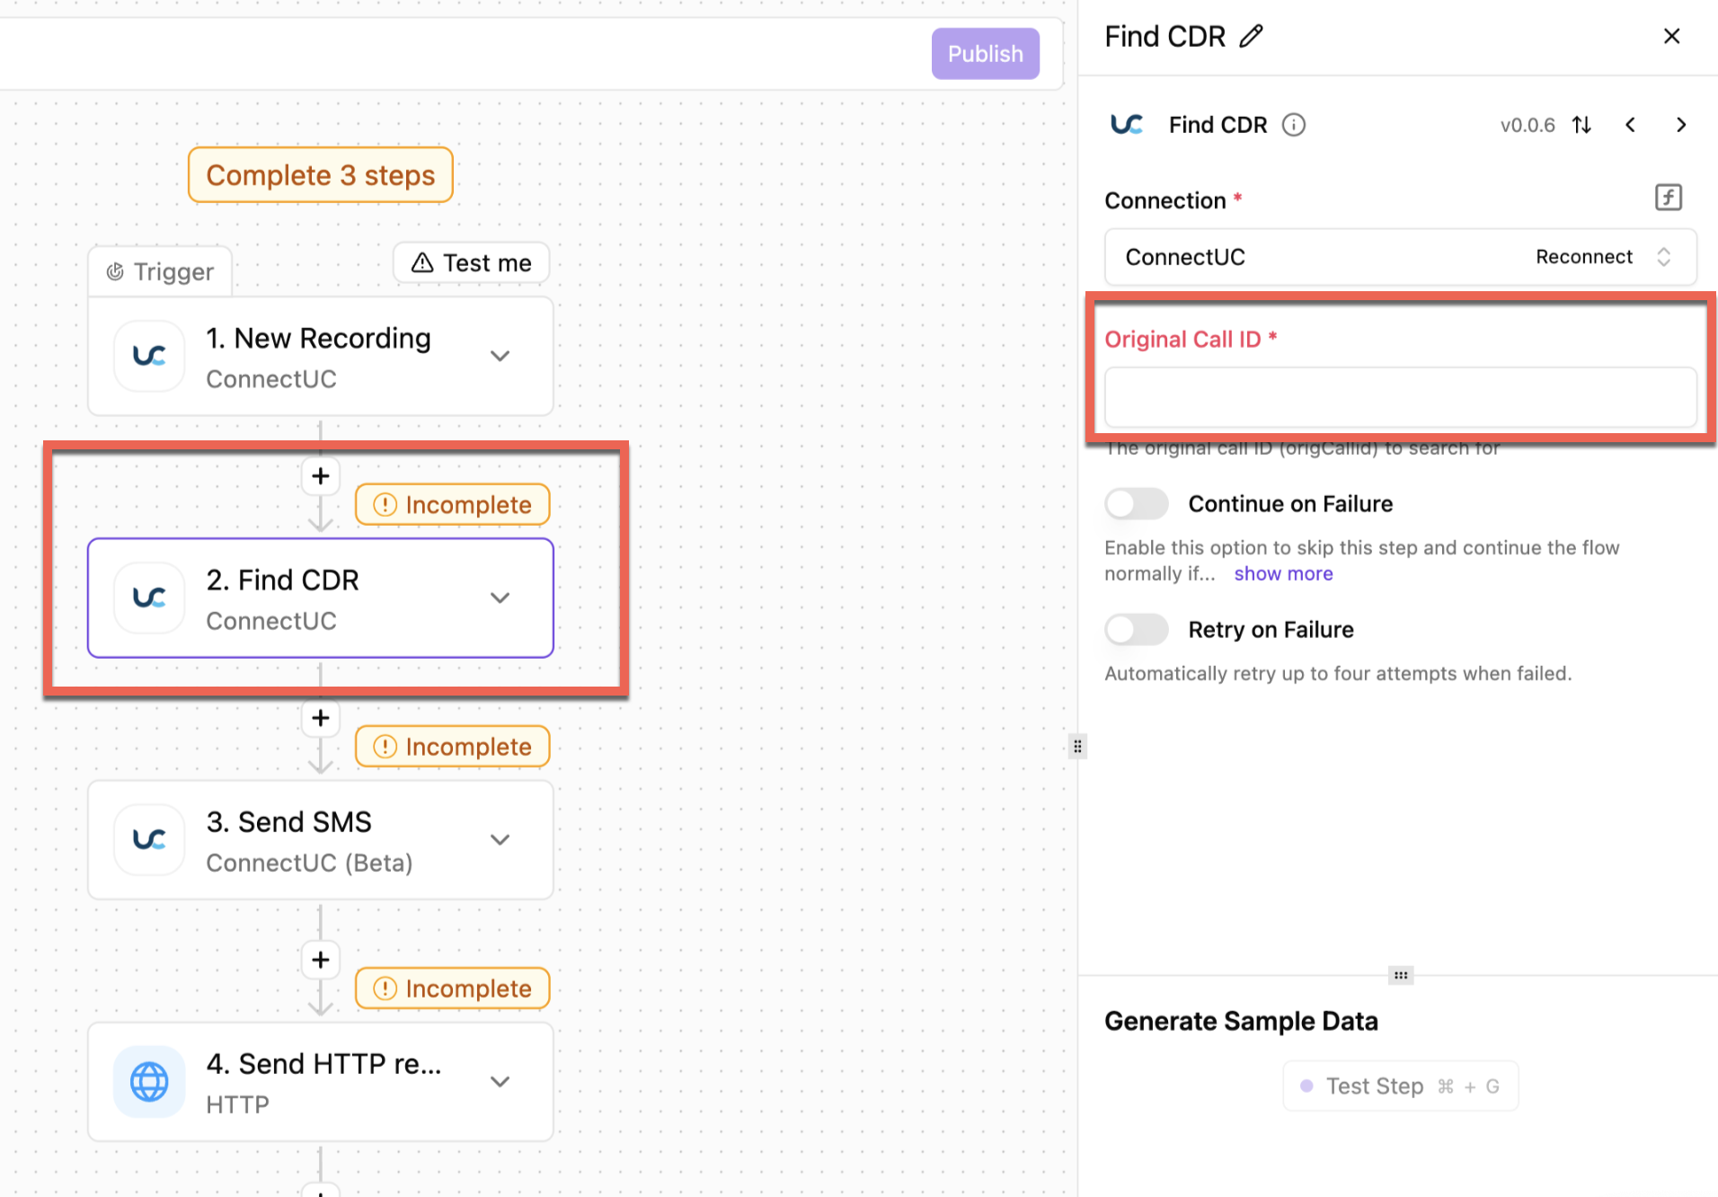
Task: Go to previous step with left chevron
Action: point(1630,125)
